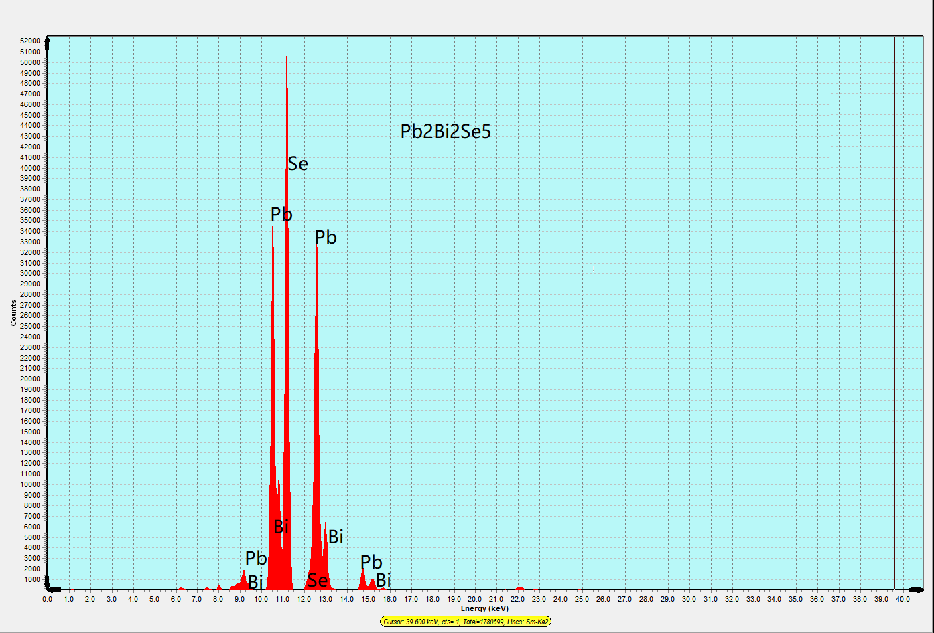Click the yellow cursor status readout
Viewport: 934px width, 633px height.
(466, 622)
